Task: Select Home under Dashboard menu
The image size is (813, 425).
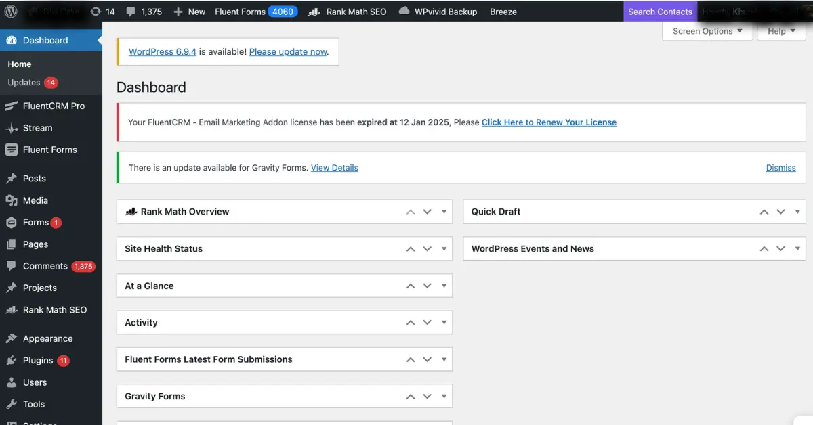Action: [x=20, y=64]
